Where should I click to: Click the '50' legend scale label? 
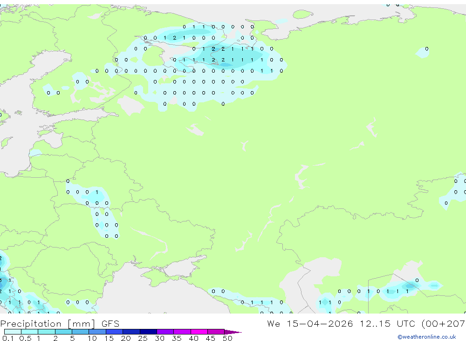click(x=227, y=338)
